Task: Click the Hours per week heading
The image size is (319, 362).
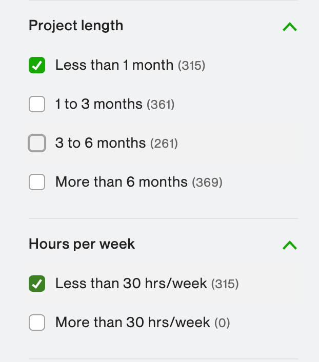Action: coord(82,244)
